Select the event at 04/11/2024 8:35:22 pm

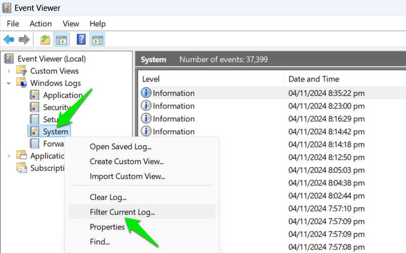(x=272, y=93)
